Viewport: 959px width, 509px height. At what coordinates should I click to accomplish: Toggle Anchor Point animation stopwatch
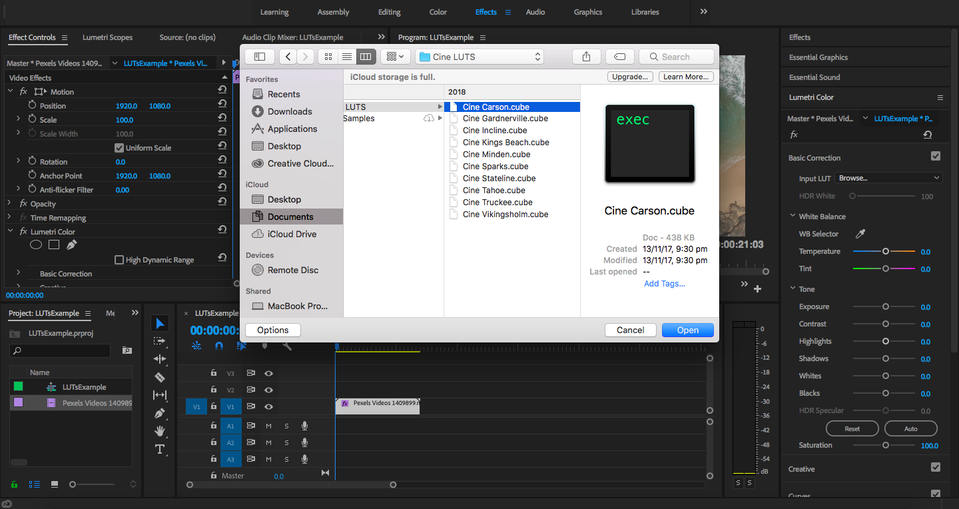[x=33, y=175]
